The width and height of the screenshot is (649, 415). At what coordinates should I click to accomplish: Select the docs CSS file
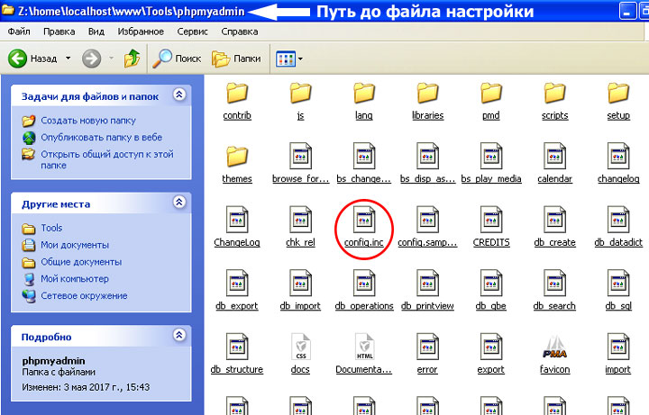point(300,355)
